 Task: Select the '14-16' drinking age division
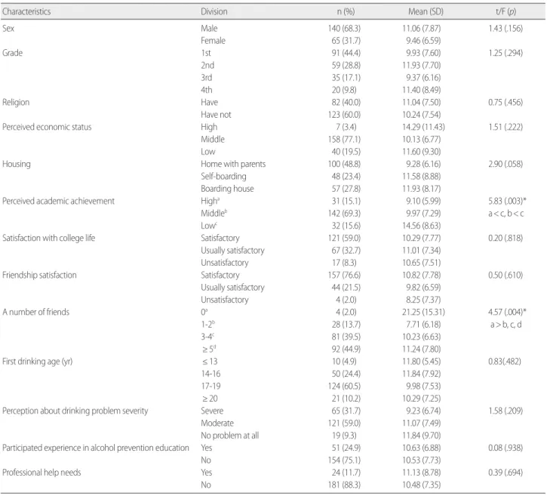[211, 374]
